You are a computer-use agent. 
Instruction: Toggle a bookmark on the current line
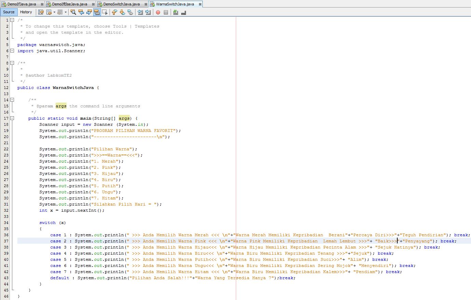tap(130, 12)
